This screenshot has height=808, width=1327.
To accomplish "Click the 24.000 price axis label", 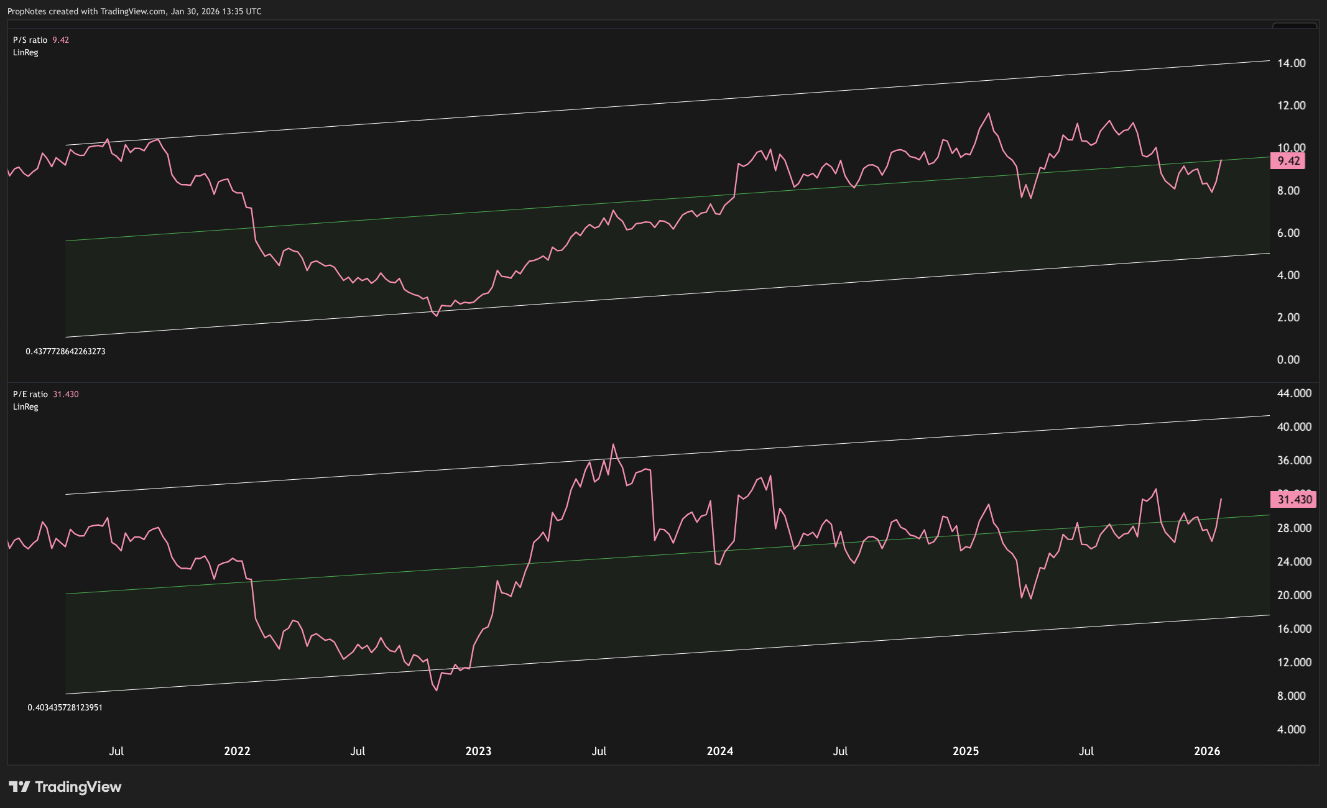I will click(1295, 562).
